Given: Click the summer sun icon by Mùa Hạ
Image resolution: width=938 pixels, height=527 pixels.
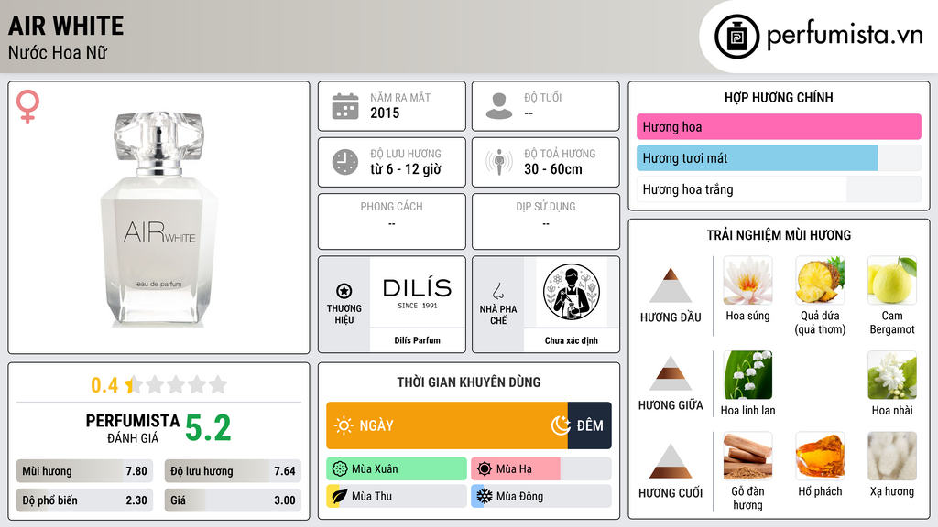Looking at the screenshot, I should [485, 469].
